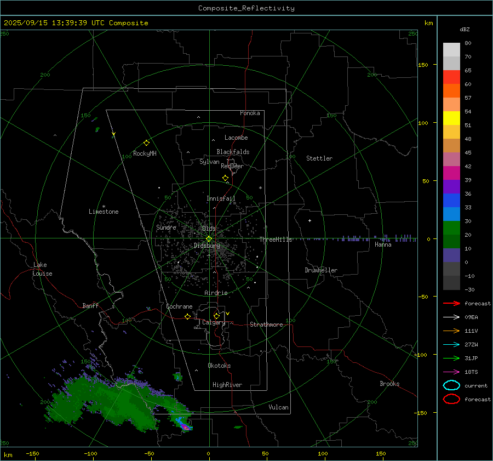Click the HighRiver label

(x=227, y=385)
